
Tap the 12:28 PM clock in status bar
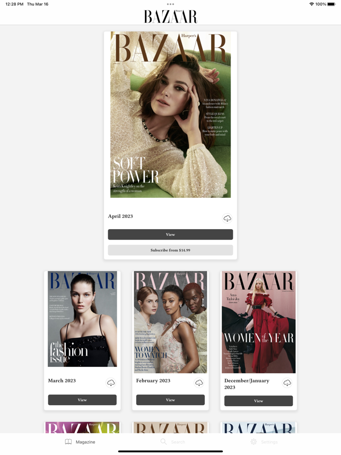coord(14,4)
